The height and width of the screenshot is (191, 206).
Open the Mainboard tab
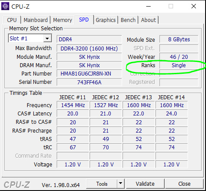coord(36,20)
